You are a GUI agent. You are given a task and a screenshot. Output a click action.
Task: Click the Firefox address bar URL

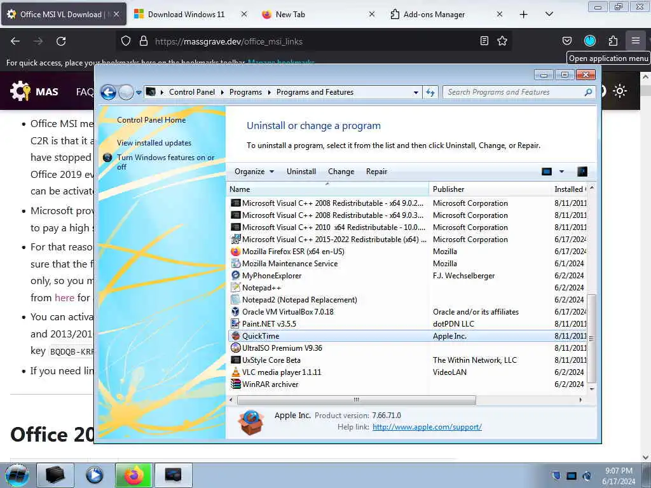229,41
